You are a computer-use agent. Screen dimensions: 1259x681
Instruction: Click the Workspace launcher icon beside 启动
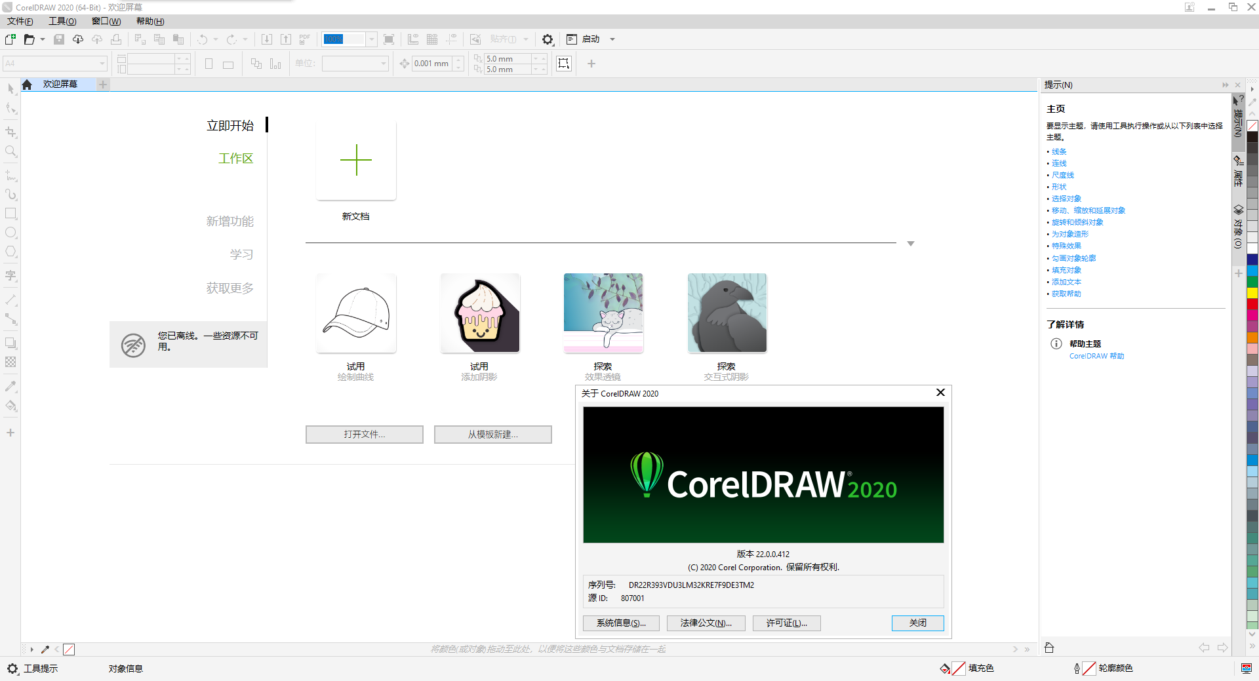tap(572, 39)
